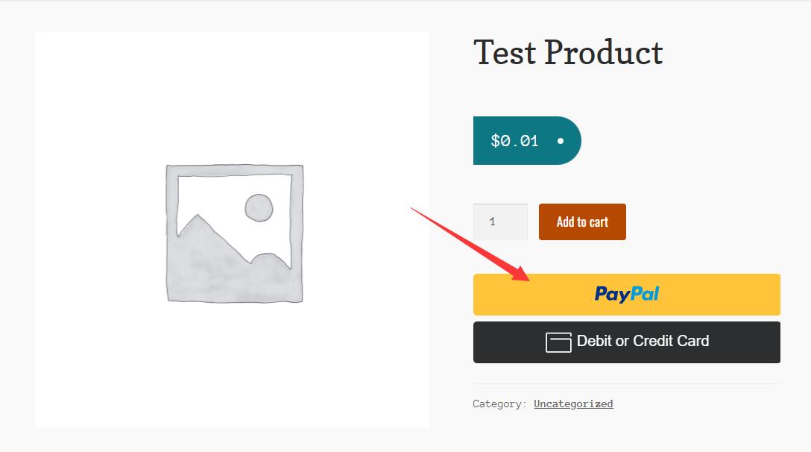Viewport: 811px width, 452px height.
Task: Open the placeholder product image
Action: 233,230
